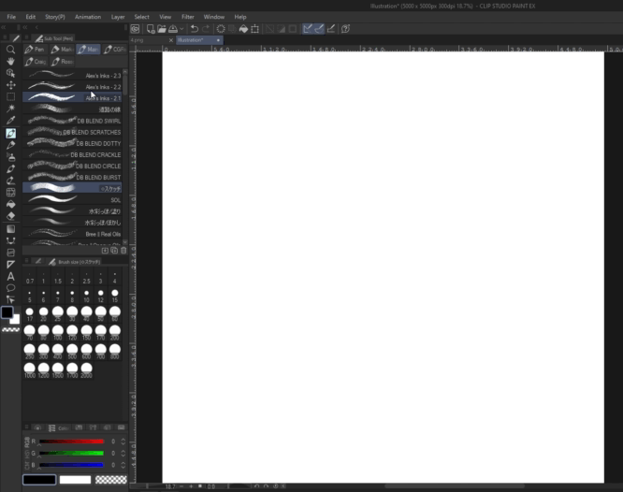The width and height of the screenshot is (623, 492).
Task: Click the white sub color bar
Action: coord(75,480)
